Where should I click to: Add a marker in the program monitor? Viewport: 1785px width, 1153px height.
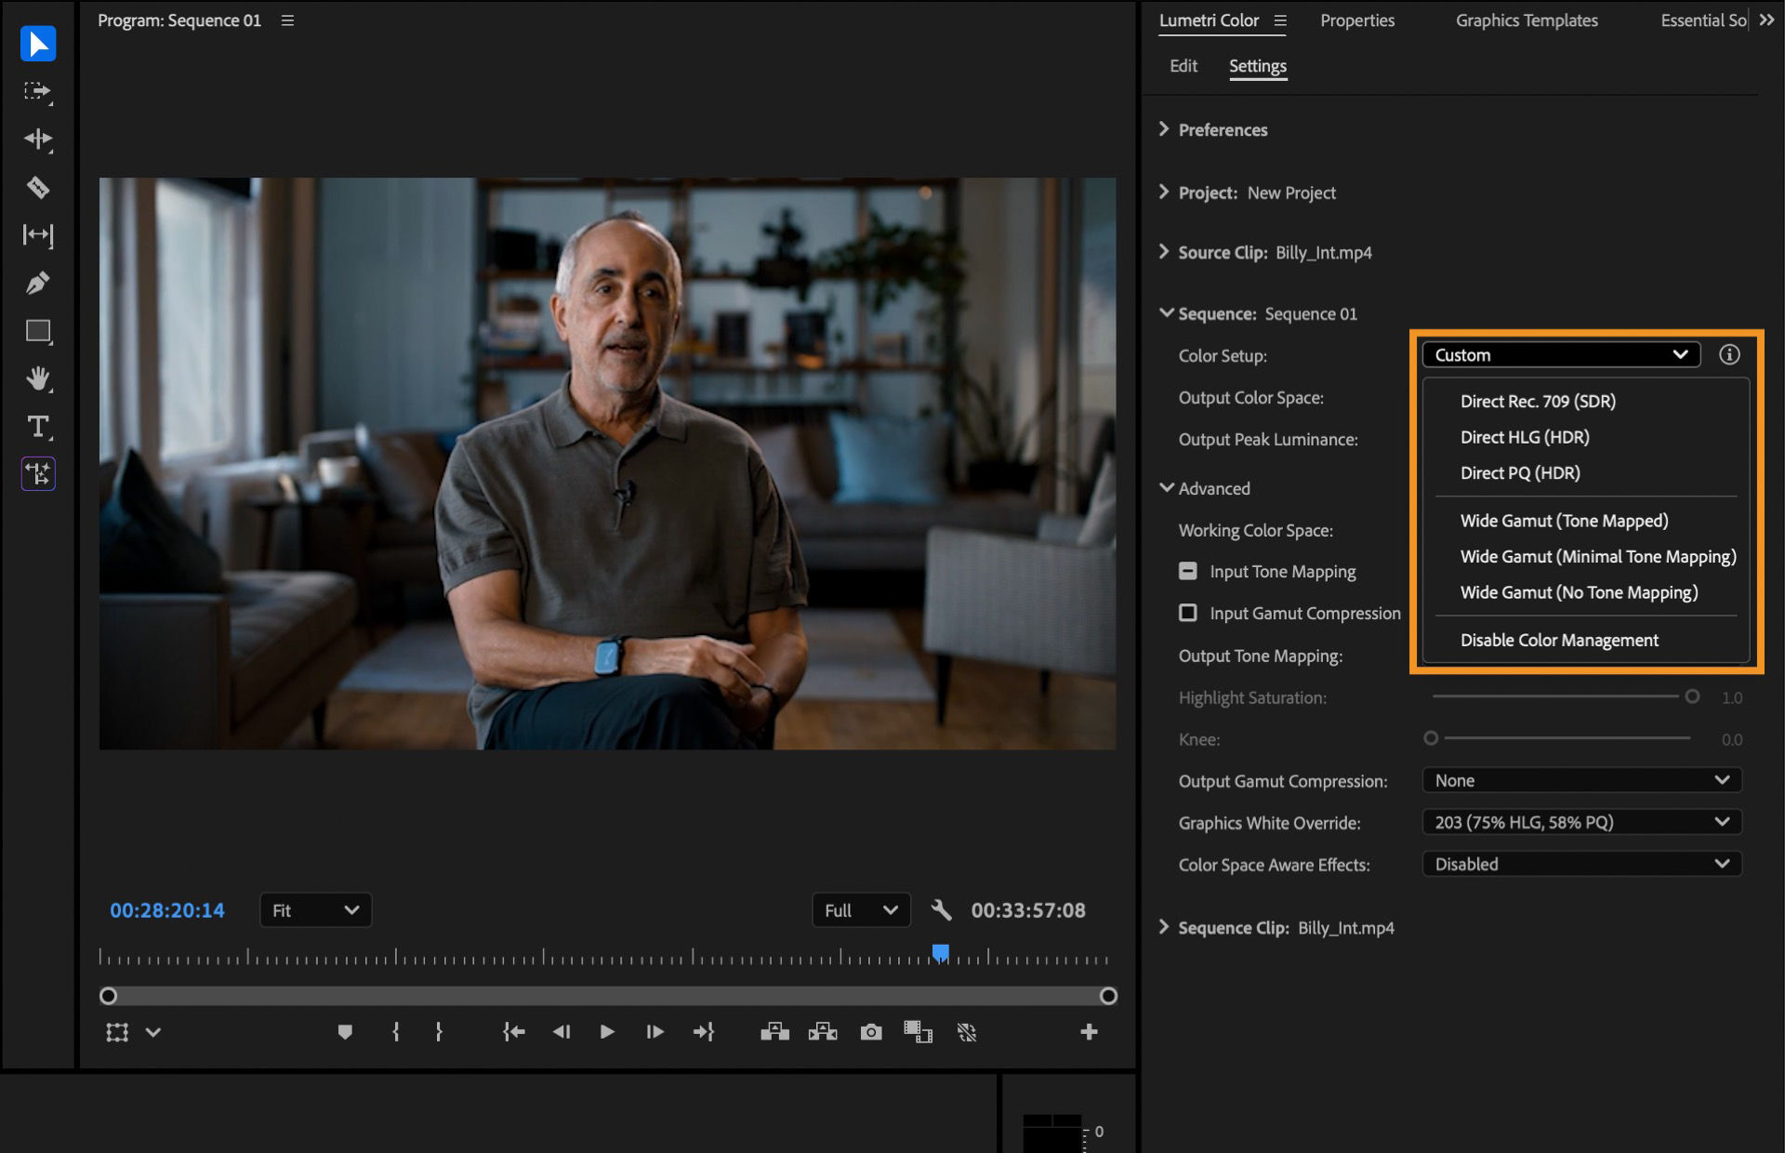coord(345,1031)
